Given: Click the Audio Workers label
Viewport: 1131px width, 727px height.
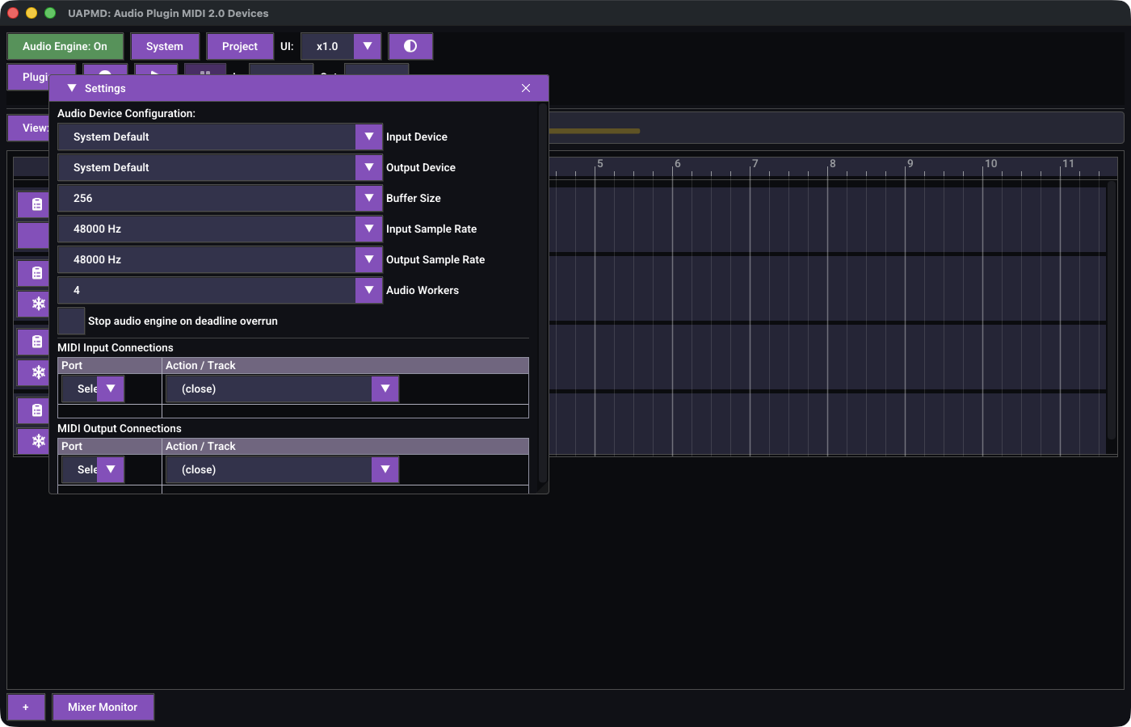Looking at the screenshot, I should (423, 290).
